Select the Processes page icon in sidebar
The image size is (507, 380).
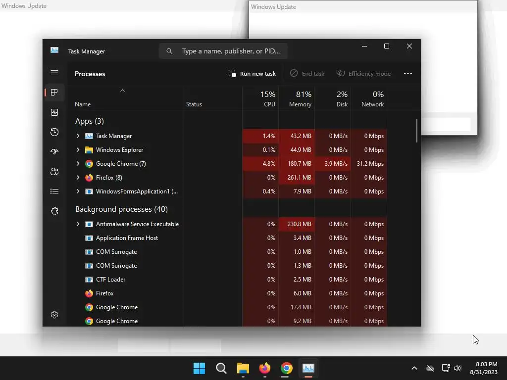coord(54,93)
